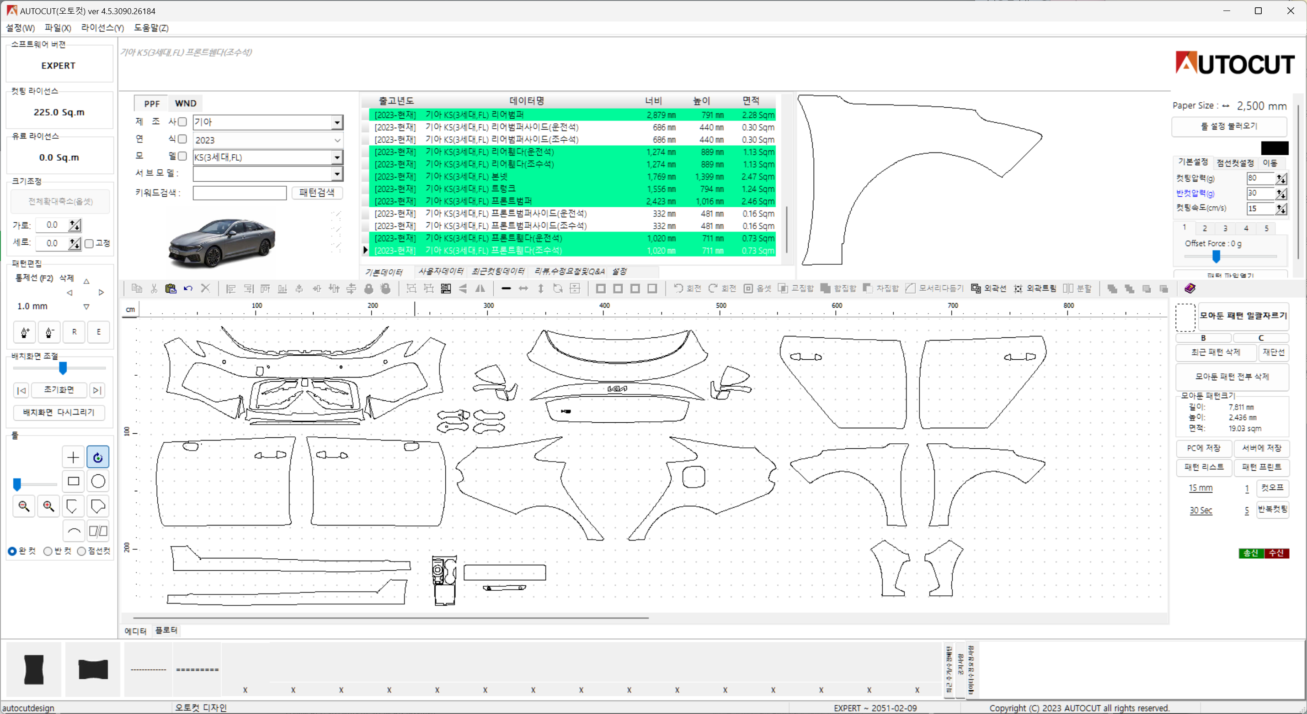Screen dimensions: 1307x714
Task: Open the 도움말(Z) menu
Action: [x=151, y=28]
